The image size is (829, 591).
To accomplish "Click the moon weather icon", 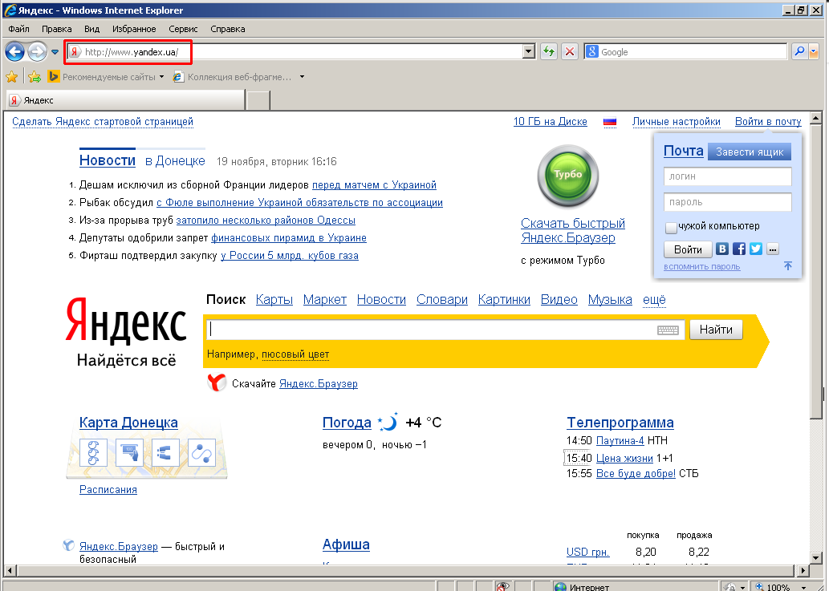I will [x=388, y=422].
